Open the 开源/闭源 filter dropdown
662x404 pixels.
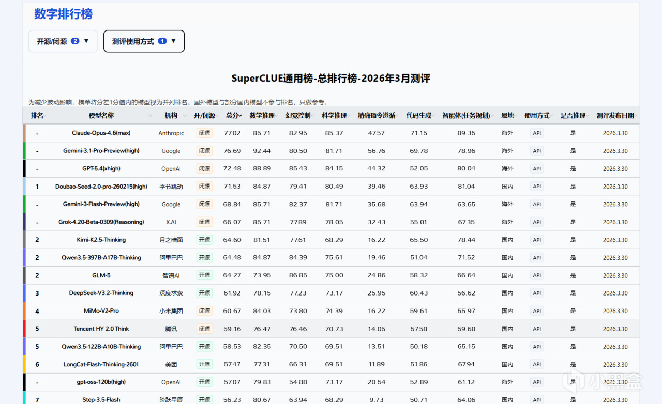click(63, 41)
